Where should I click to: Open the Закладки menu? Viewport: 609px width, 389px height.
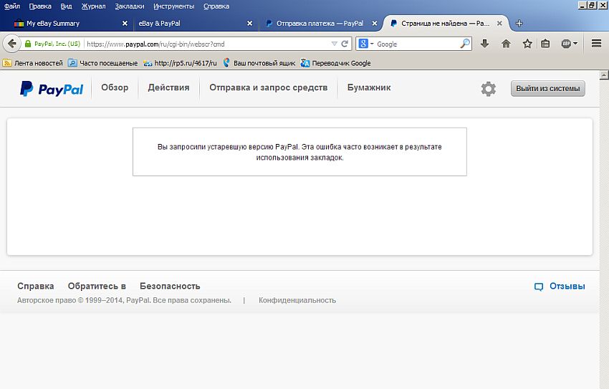click(x=129, y=6)
